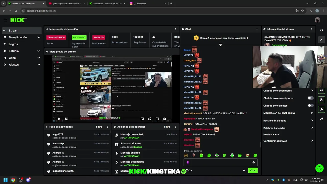327x184 pixels.
Task: Open the info icon on right sidebar
Action: click(x=321, y=30)
